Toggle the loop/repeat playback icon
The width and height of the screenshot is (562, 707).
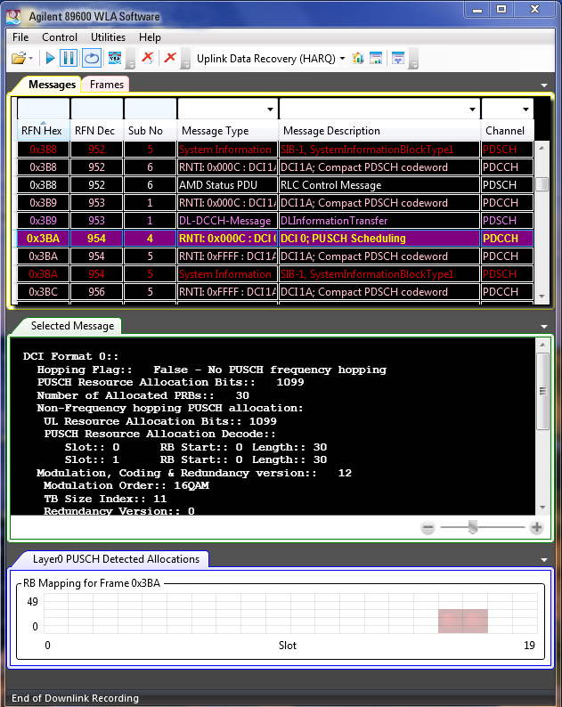[91, 59]
